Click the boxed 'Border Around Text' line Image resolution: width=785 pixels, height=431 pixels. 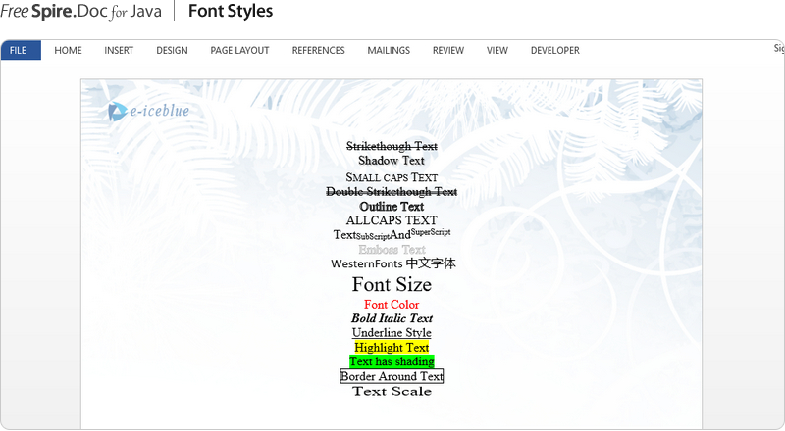tap(392, 376)
